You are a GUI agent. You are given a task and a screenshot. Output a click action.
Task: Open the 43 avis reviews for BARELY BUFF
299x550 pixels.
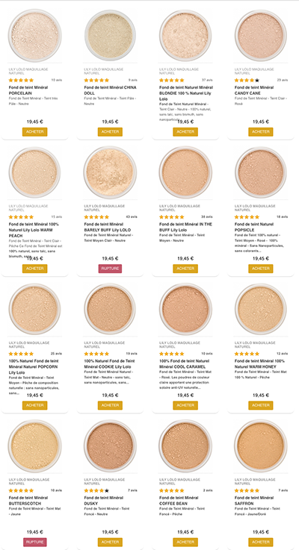(x=132, y=216)
